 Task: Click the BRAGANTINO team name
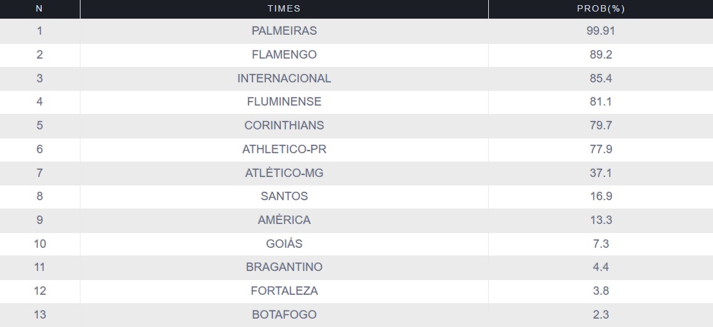click(284, 267)
